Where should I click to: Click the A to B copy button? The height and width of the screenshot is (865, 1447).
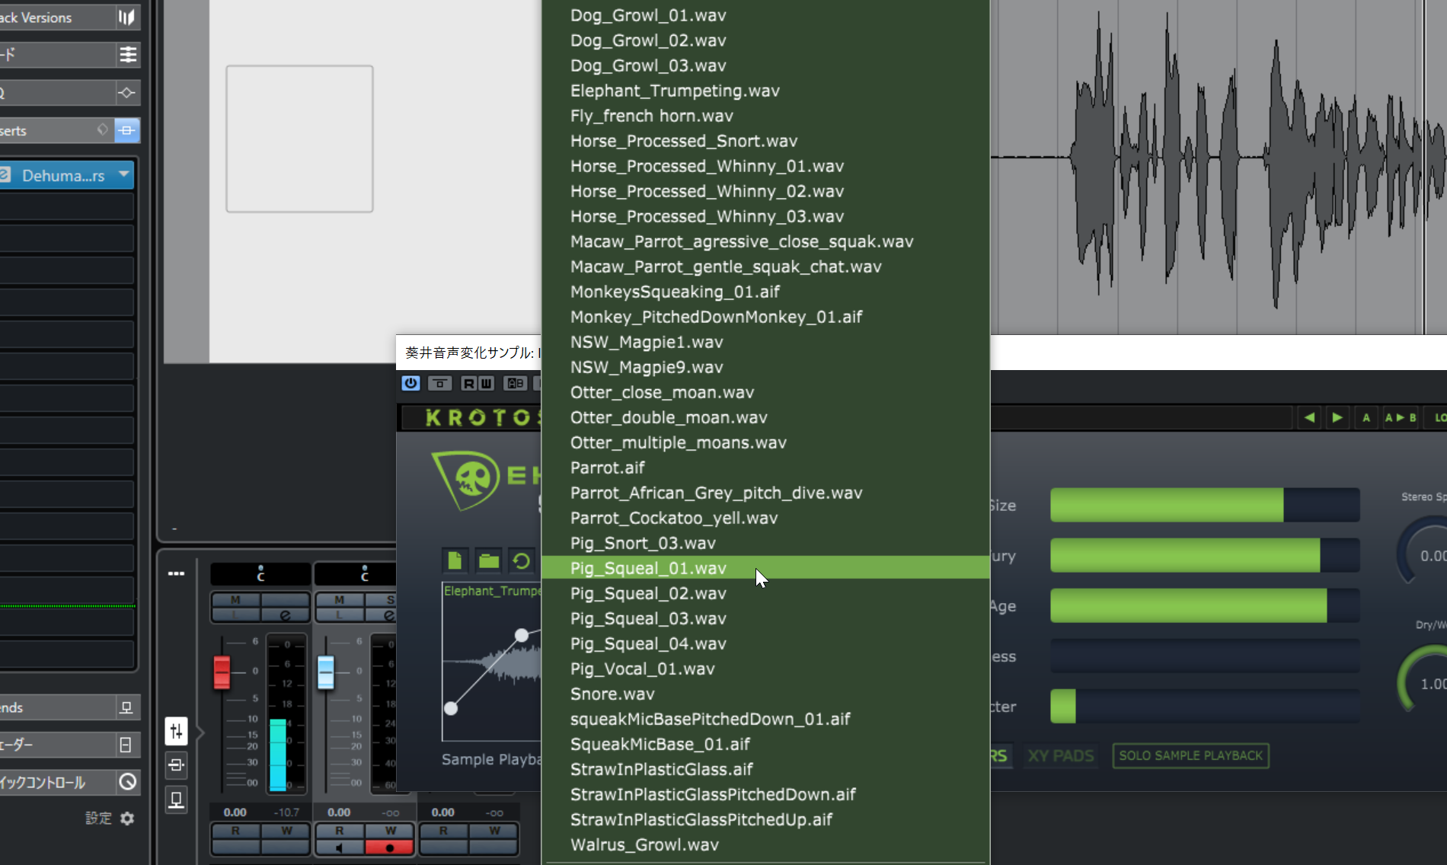pyautogui.click(x=1400, y=417)
